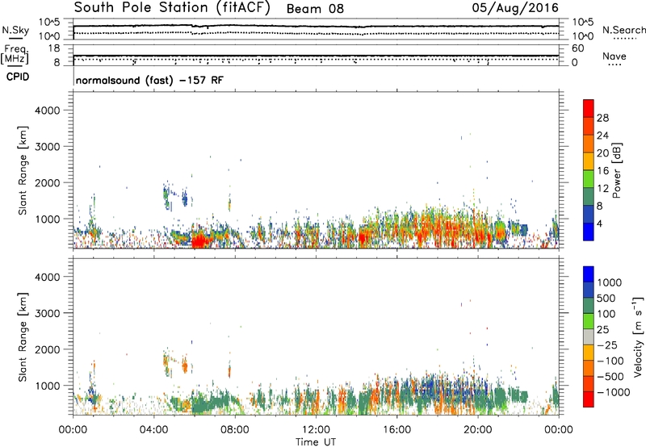Click the date 05/Aug/2016

click(x=515, y=8)
